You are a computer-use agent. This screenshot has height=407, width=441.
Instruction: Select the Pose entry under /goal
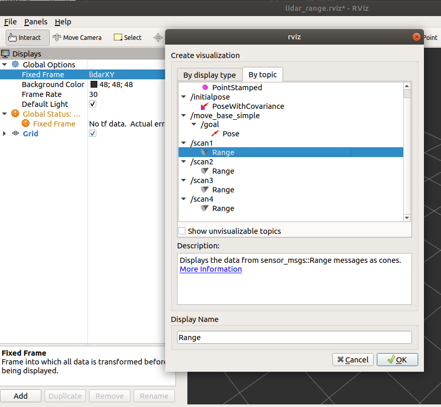tap(231, 134)
